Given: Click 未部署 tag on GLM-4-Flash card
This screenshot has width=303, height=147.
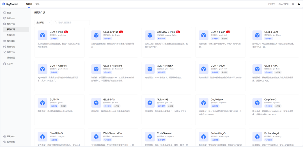Looking at the screenshot, I should coord(224,38).
